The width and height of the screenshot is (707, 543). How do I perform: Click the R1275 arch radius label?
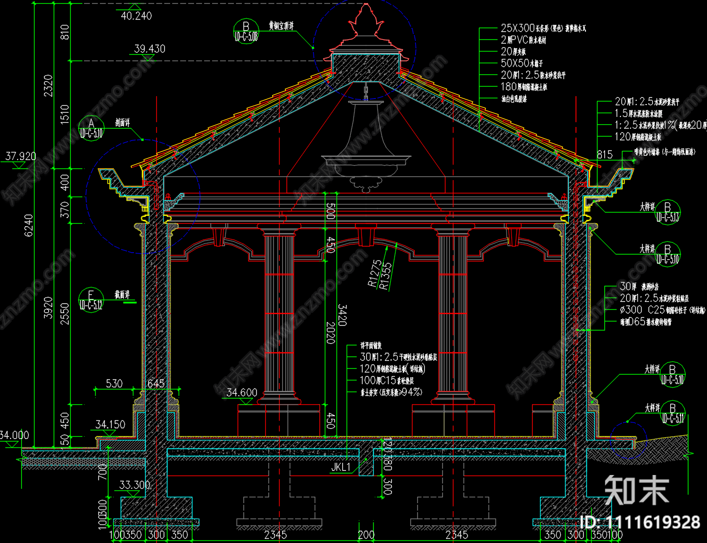tap(375, 273)
